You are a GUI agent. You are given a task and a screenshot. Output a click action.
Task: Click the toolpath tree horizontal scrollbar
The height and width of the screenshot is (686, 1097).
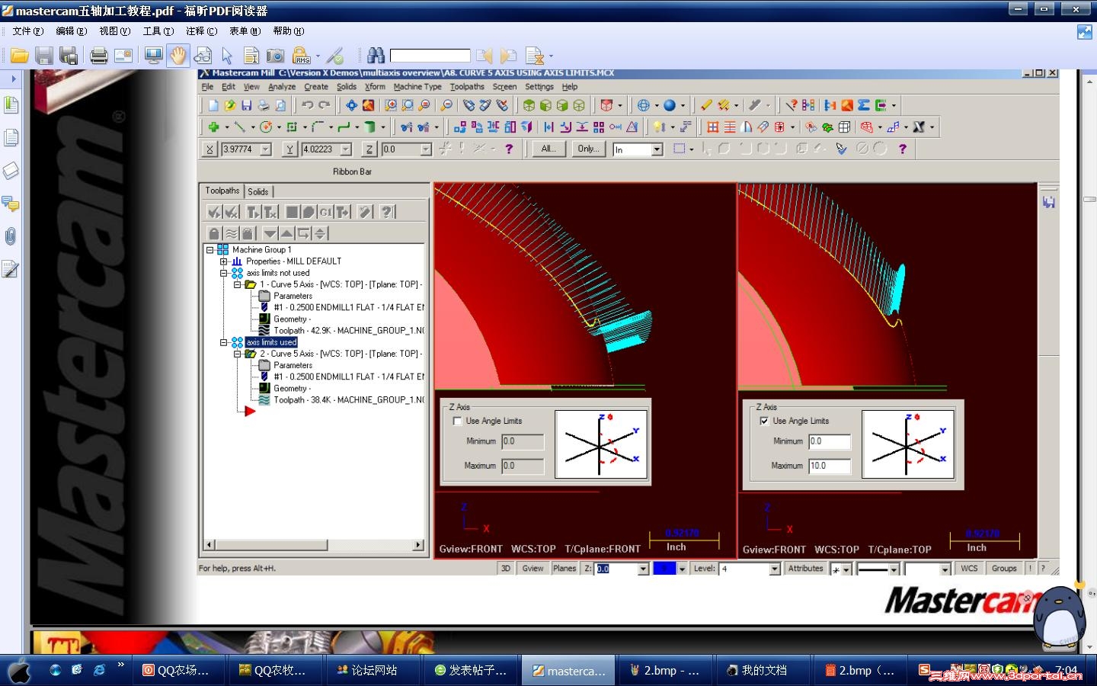click(x=313, y=545)
